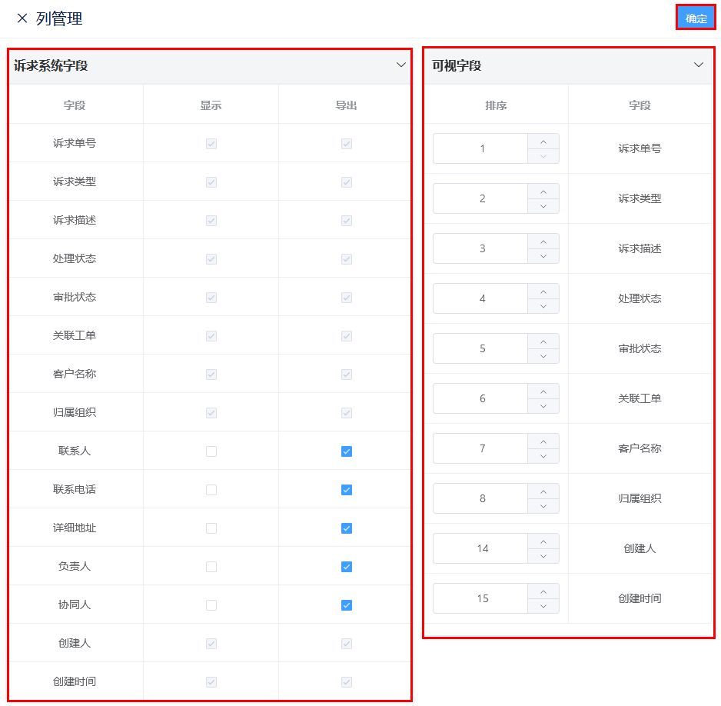Click the 导出 column header

(x=346, y=105)
